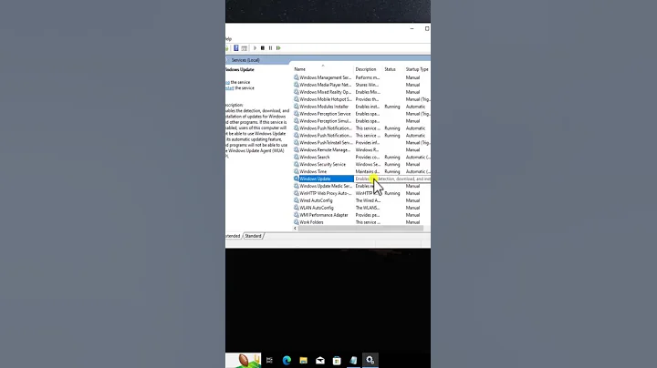Viewport: 657px width, 368px height.
Task: Click Automatic startup in Windows Modules Installer row
Action: click(x=415, y=107)
